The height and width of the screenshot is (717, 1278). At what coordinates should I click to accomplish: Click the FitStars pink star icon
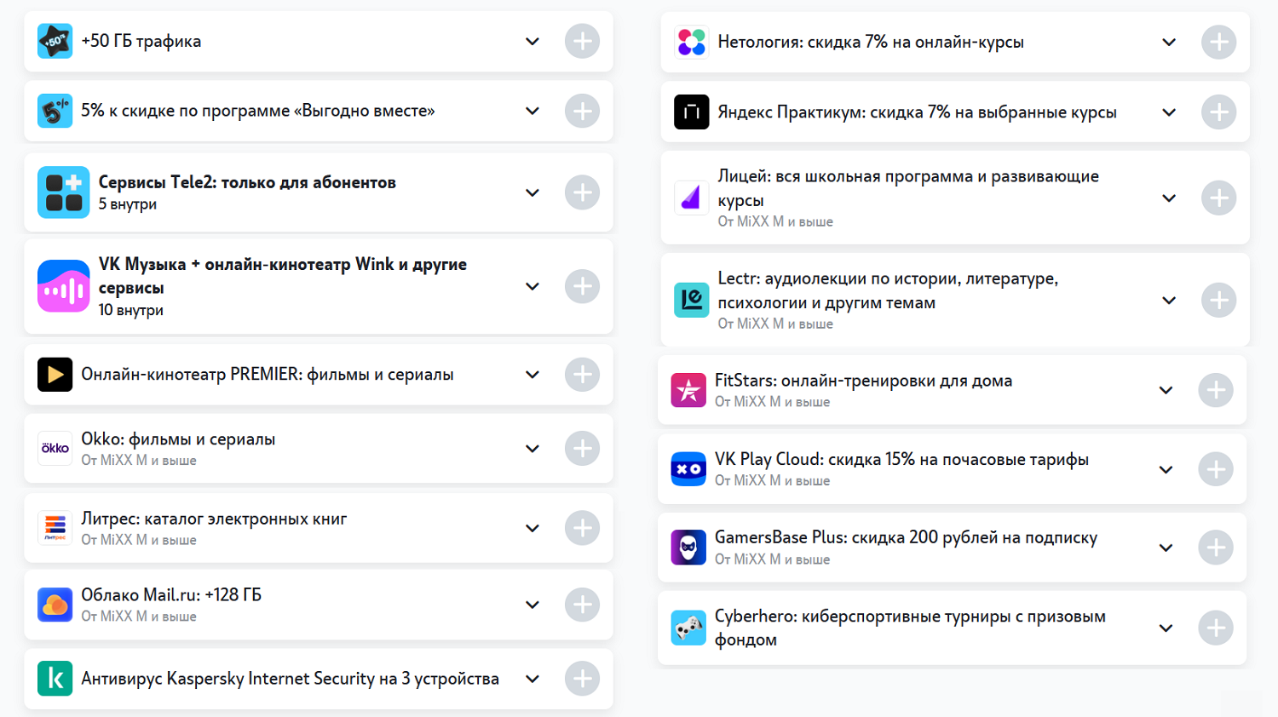(688, 390)
